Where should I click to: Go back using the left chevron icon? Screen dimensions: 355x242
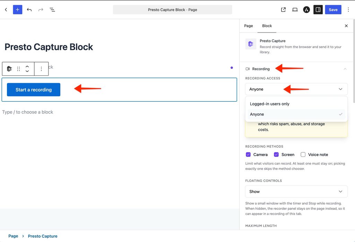tap(6, 9)
